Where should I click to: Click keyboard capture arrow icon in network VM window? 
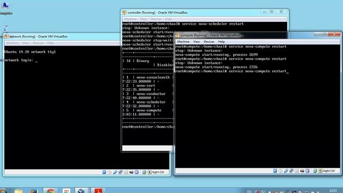click(150, 172)
